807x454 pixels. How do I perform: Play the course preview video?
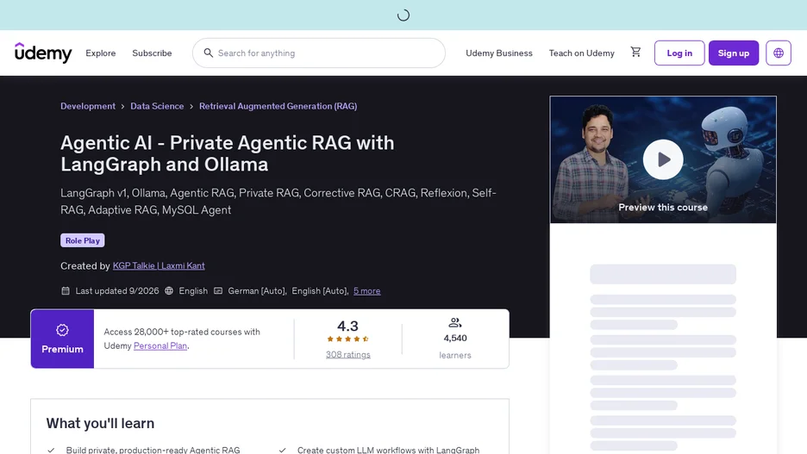(x=663, y=159)
